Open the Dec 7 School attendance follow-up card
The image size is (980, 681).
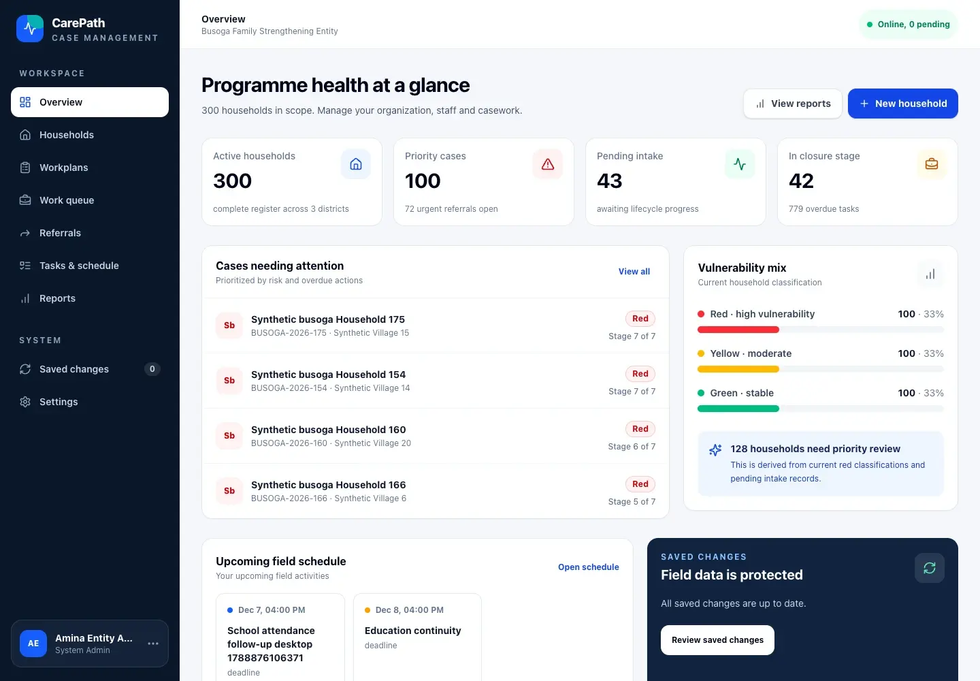(280, 637)
